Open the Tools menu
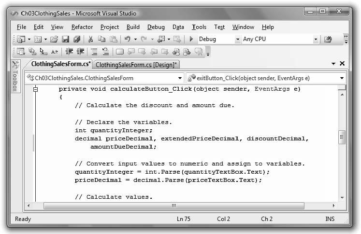The width and height of the screenshot is (361, 234). pyautogui.click(x=199, y=27)
